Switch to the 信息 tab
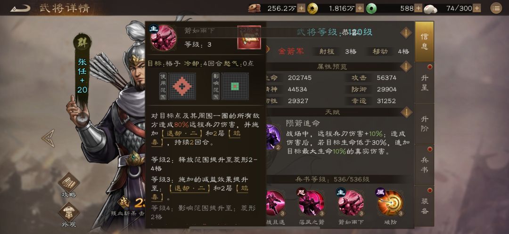509x234 pixels. tap(424, 41)
